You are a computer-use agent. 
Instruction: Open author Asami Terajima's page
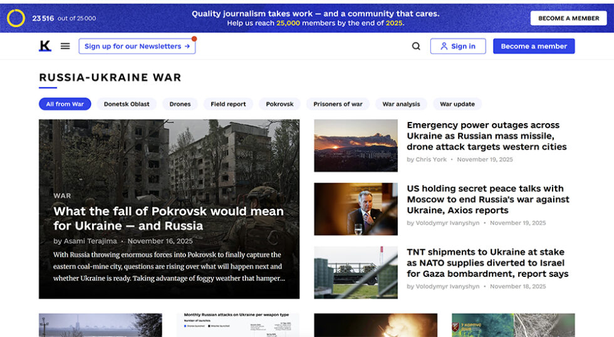click(90, 241)
